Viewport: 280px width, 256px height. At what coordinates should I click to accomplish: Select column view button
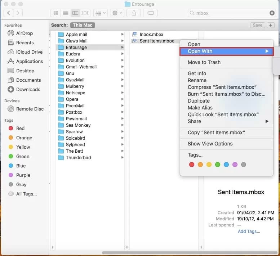tap(75, 13)
